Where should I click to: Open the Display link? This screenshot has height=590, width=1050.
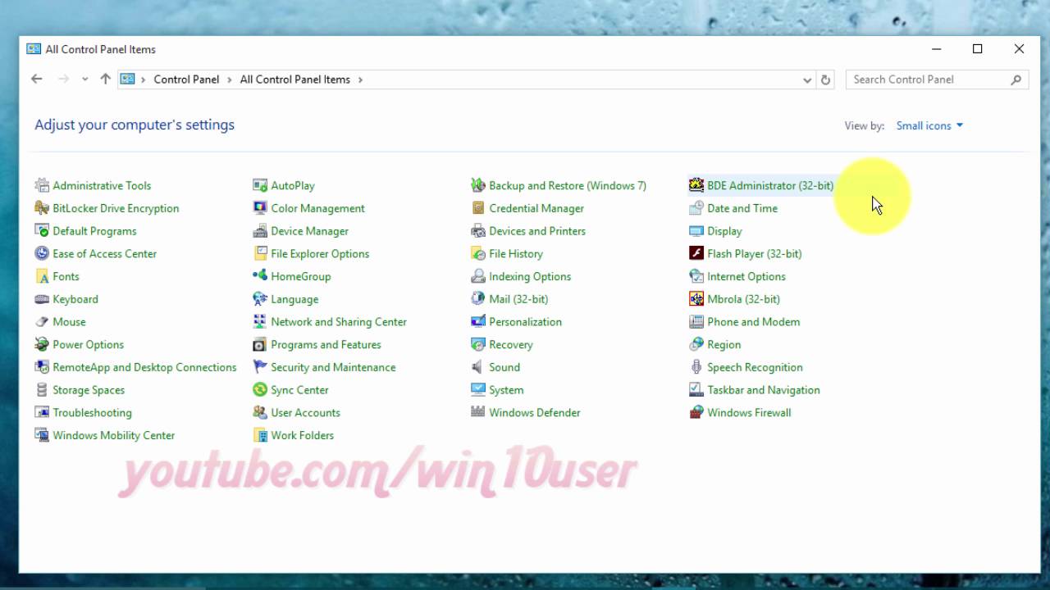[724, 231]
